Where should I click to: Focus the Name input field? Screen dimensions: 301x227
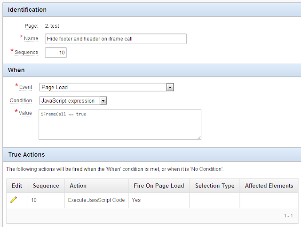click(x=116, y=39)
